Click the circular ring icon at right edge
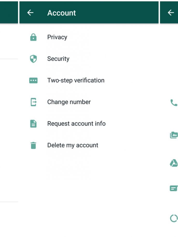This screenshot has width=178, height=237. [x=174, y=218]
